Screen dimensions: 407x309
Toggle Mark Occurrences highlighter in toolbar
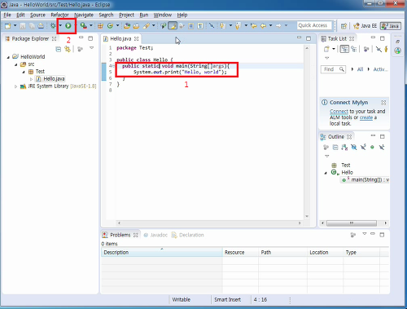(x=173, y=26)
